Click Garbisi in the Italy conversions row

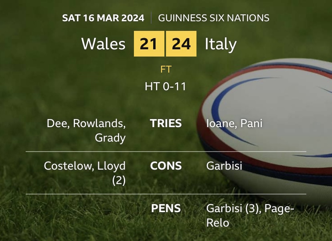point(224,166)
